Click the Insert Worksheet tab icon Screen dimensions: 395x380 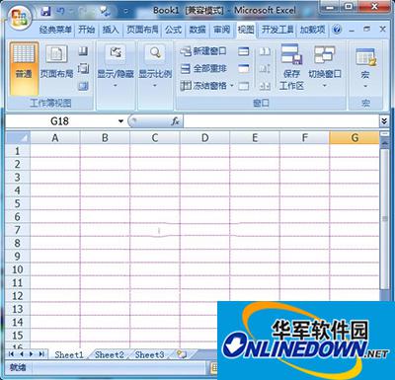pos(182,354)
